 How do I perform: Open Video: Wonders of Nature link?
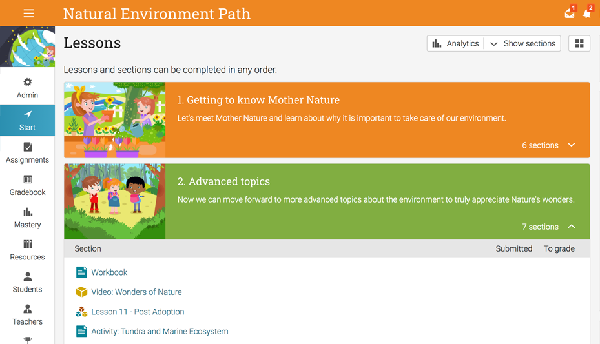pos(136,292)
